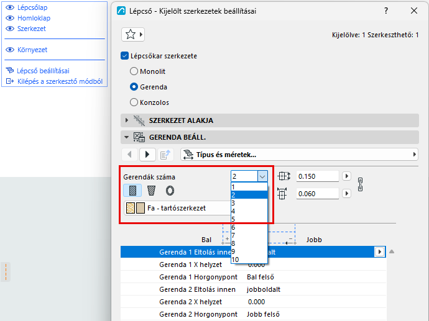429x321 pixels.
Task: Open Típus és méretek page dropdown
Action: pyautogui.click(x=299, y=155)
